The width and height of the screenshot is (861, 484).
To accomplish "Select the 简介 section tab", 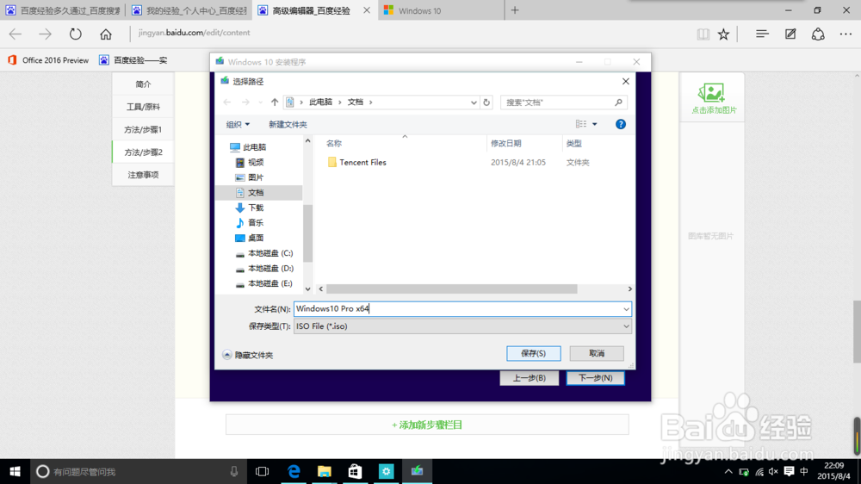I will pos(143,84).
